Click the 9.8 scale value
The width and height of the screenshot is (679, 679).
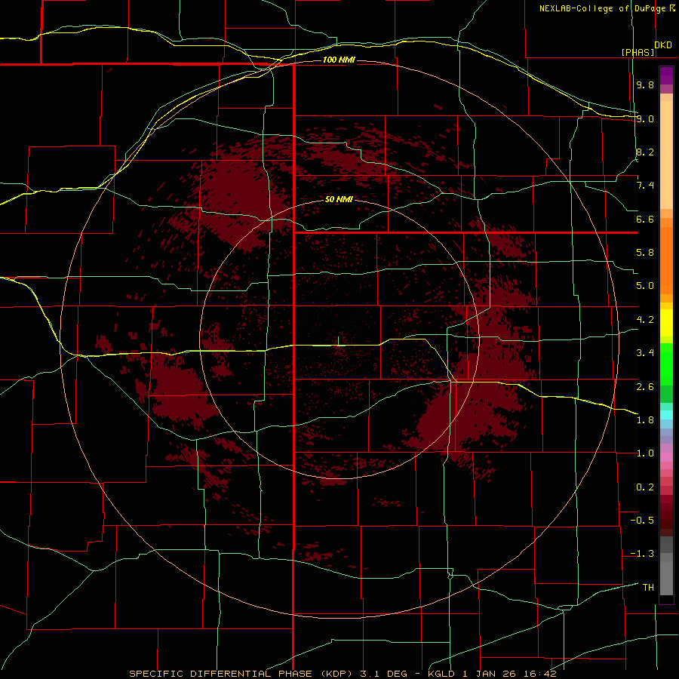[x=645, y=84]
